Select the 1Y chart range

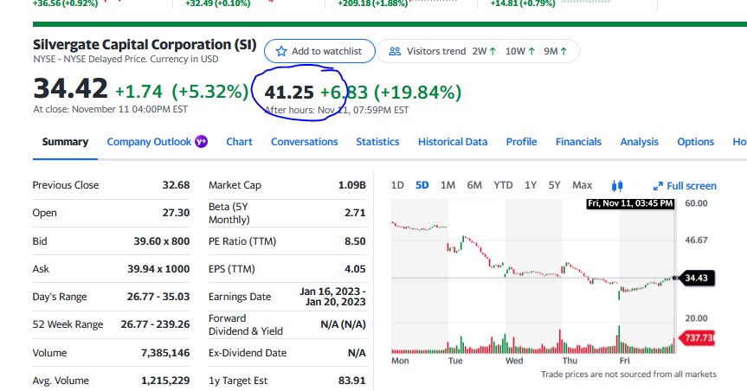tap(531, 185)
